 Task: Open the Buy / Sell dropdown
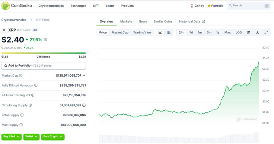click(12, 137)
